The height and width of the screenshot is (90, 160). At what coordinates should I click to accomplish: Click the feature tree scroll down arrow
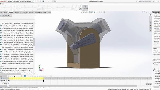pyautogui.click(x=34, y=72)
